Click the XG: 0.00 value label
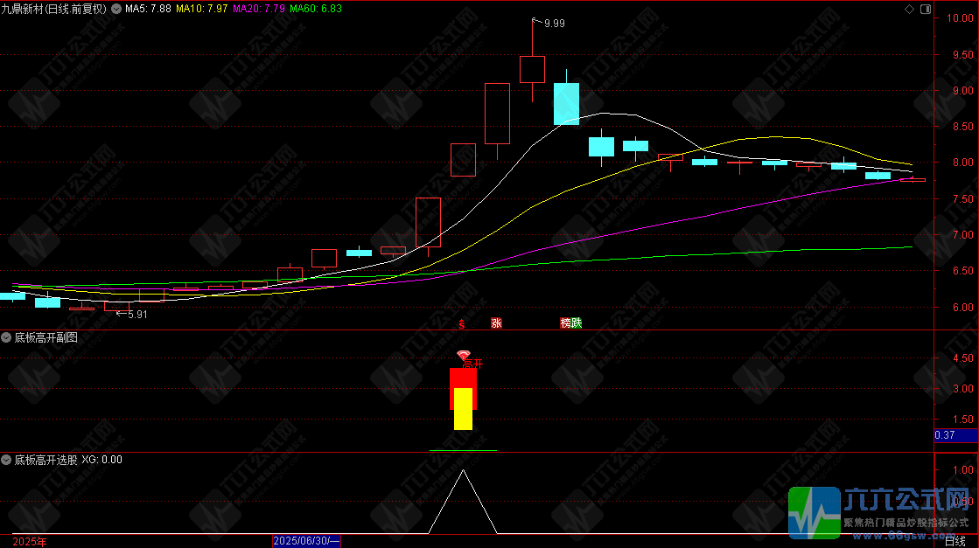Image resolution: width=979 pixels, height=548 pixels. [x=101, y=460]
